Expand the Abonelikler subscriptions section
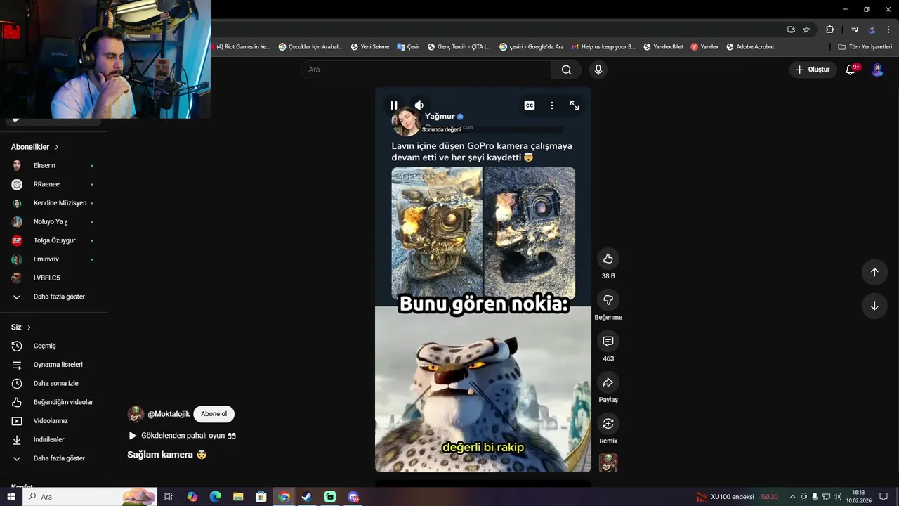Screen dimensions: 899x506 pos(35,147)
